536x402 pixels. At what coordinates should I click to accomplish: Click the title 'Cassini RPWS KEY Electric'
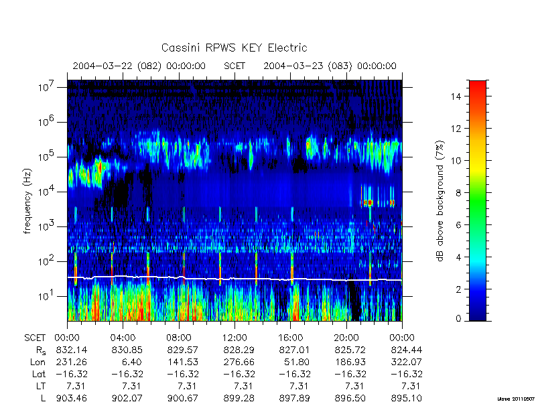(234, 48)
